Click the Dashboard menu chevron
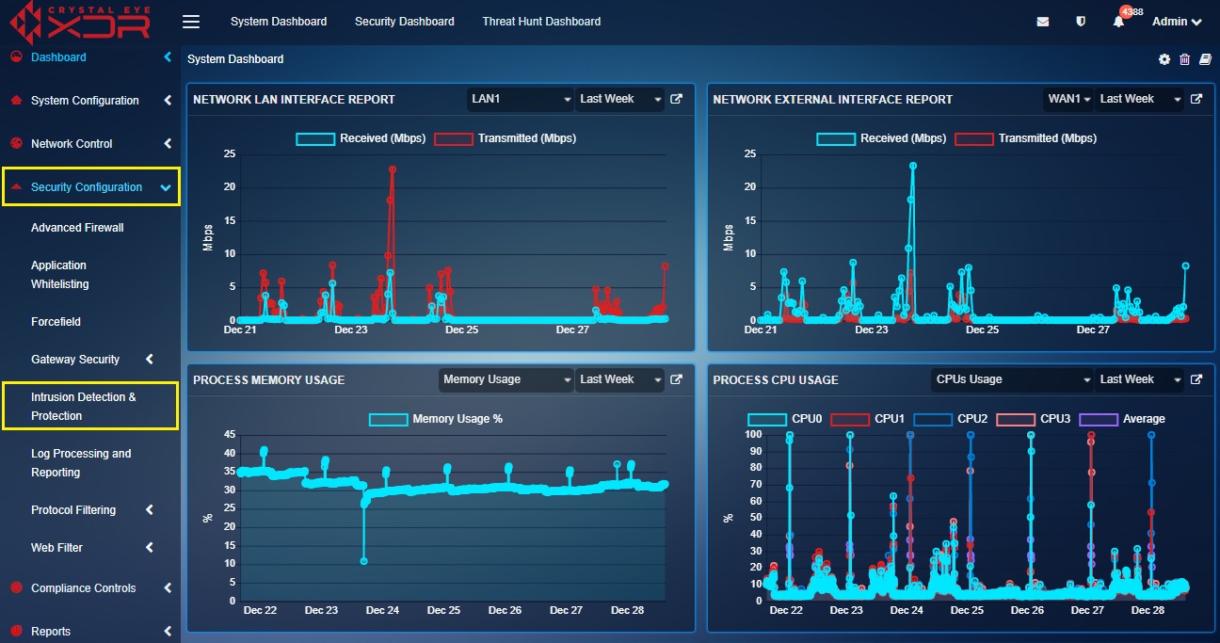This screenshot has width=1220, height=643. click(168, 57)
